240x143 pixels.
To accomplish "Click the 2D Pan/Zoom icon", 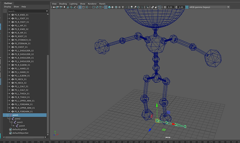I will tap(71, 7).
